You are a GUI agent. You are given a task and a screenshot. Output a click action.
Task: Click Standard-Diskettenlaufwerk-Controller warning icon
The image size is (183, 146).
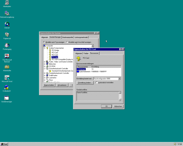coord(50,71)
